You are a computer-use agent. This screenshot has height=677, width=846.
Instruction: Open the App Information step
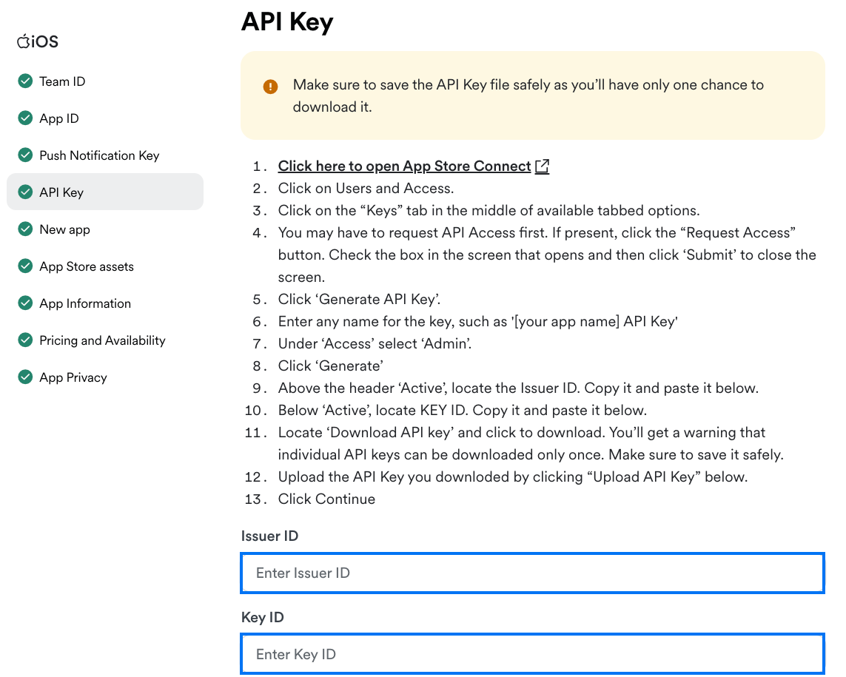pyautogui.click(x=84, y=303)
